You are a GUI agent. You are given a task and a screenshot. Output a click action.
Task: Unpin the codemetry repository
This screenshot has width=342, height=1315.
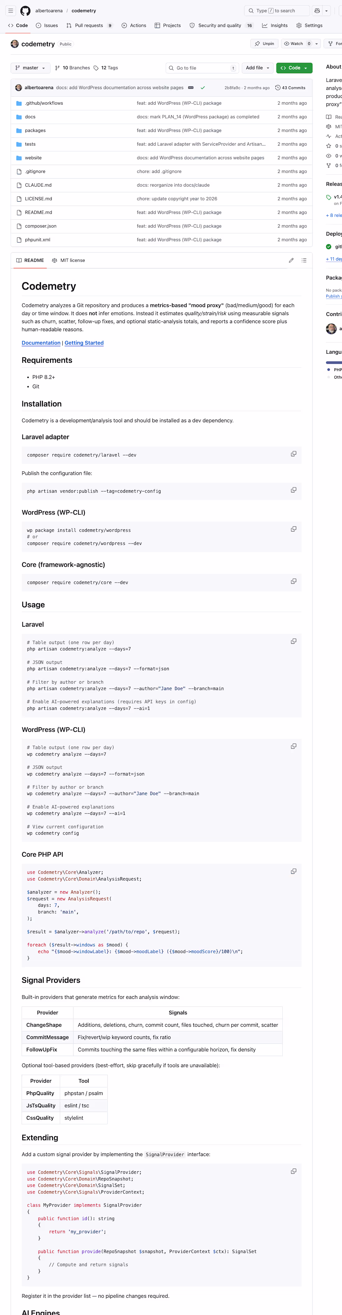click(x=264, y=44)
